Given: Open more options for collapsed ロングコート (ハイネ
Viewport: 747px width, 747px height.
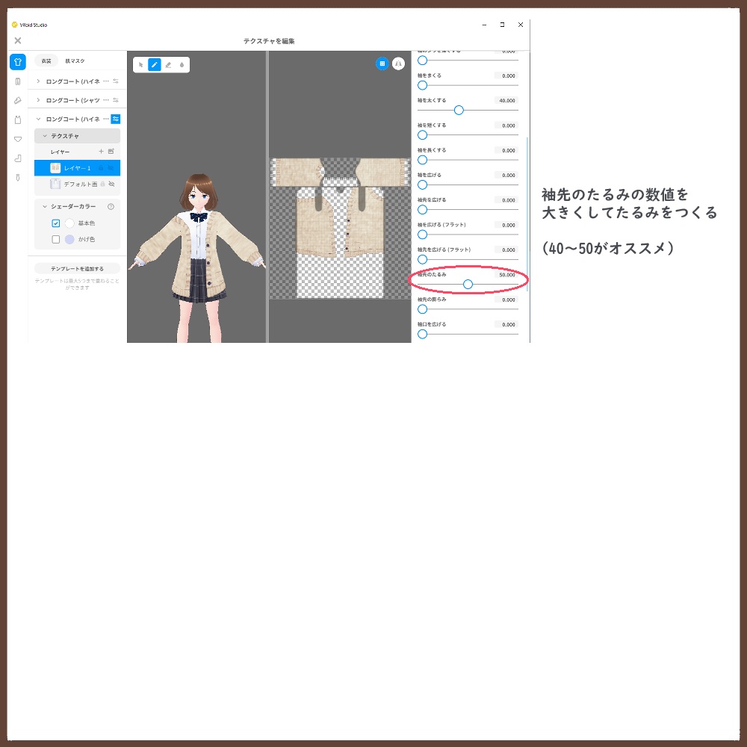Looking at the screenshot, I should pos(106,81).
